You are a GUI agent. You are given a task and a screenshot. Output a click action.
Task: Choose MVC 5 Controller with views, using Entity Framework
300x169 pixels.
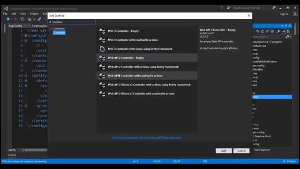[147, 49]
